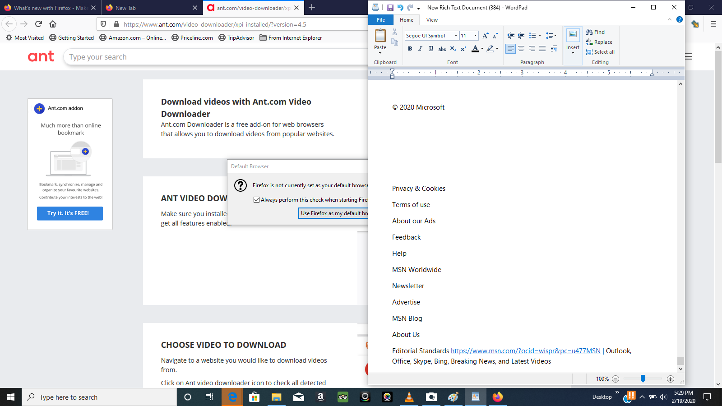Click Try it. It's FREE! button
This screenshot has height=406, width=722.
click(x=70, y=213)
